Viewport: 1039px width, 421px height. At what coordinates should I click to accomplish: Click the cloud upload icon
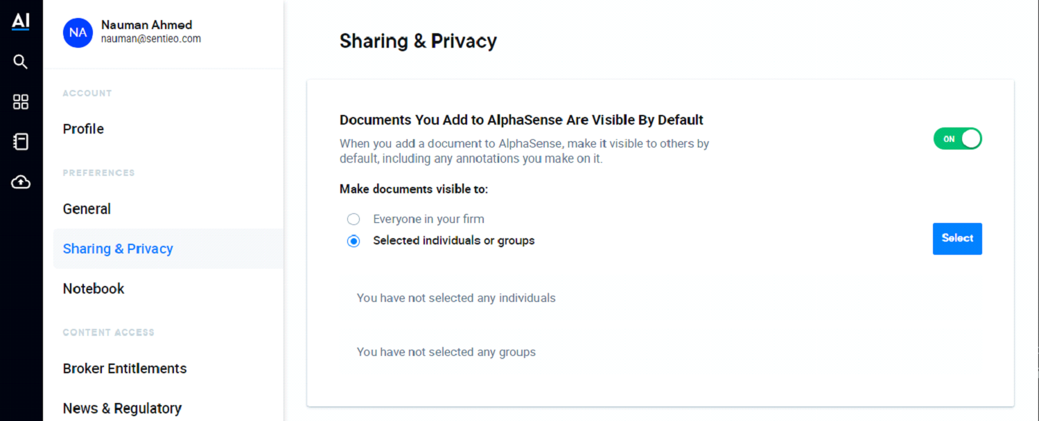21,182
